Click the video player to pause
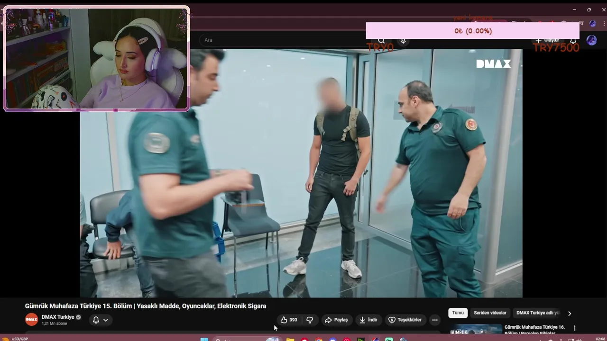This screenshot has width=607, height=341. 301,173
